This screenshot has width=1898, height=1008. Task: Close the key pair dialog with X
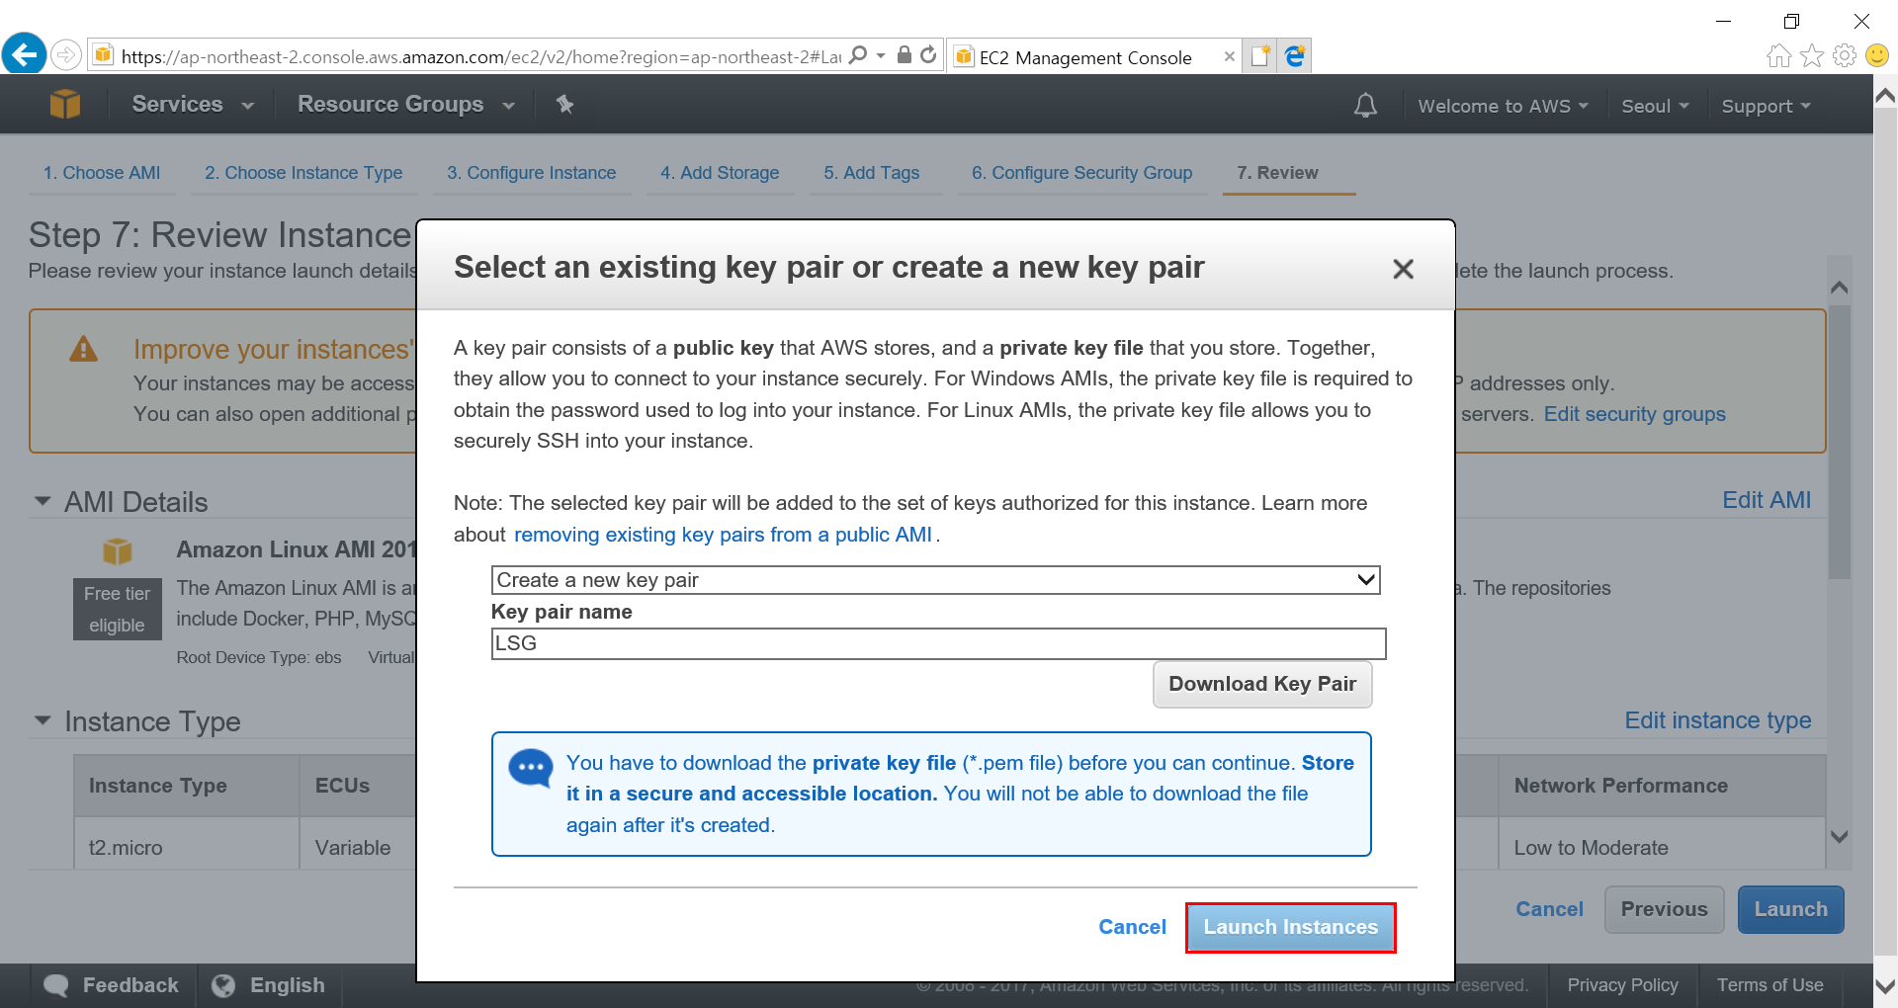[x=1403, y=269]
